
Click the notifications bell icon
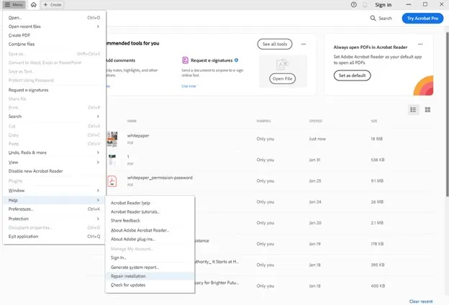(365, 4)
